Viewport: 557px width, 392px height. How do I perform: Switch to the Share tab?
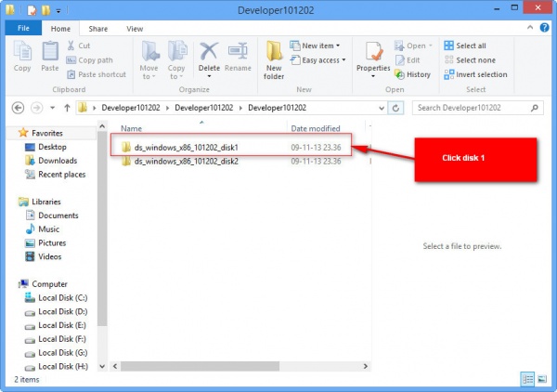[98, 29]
